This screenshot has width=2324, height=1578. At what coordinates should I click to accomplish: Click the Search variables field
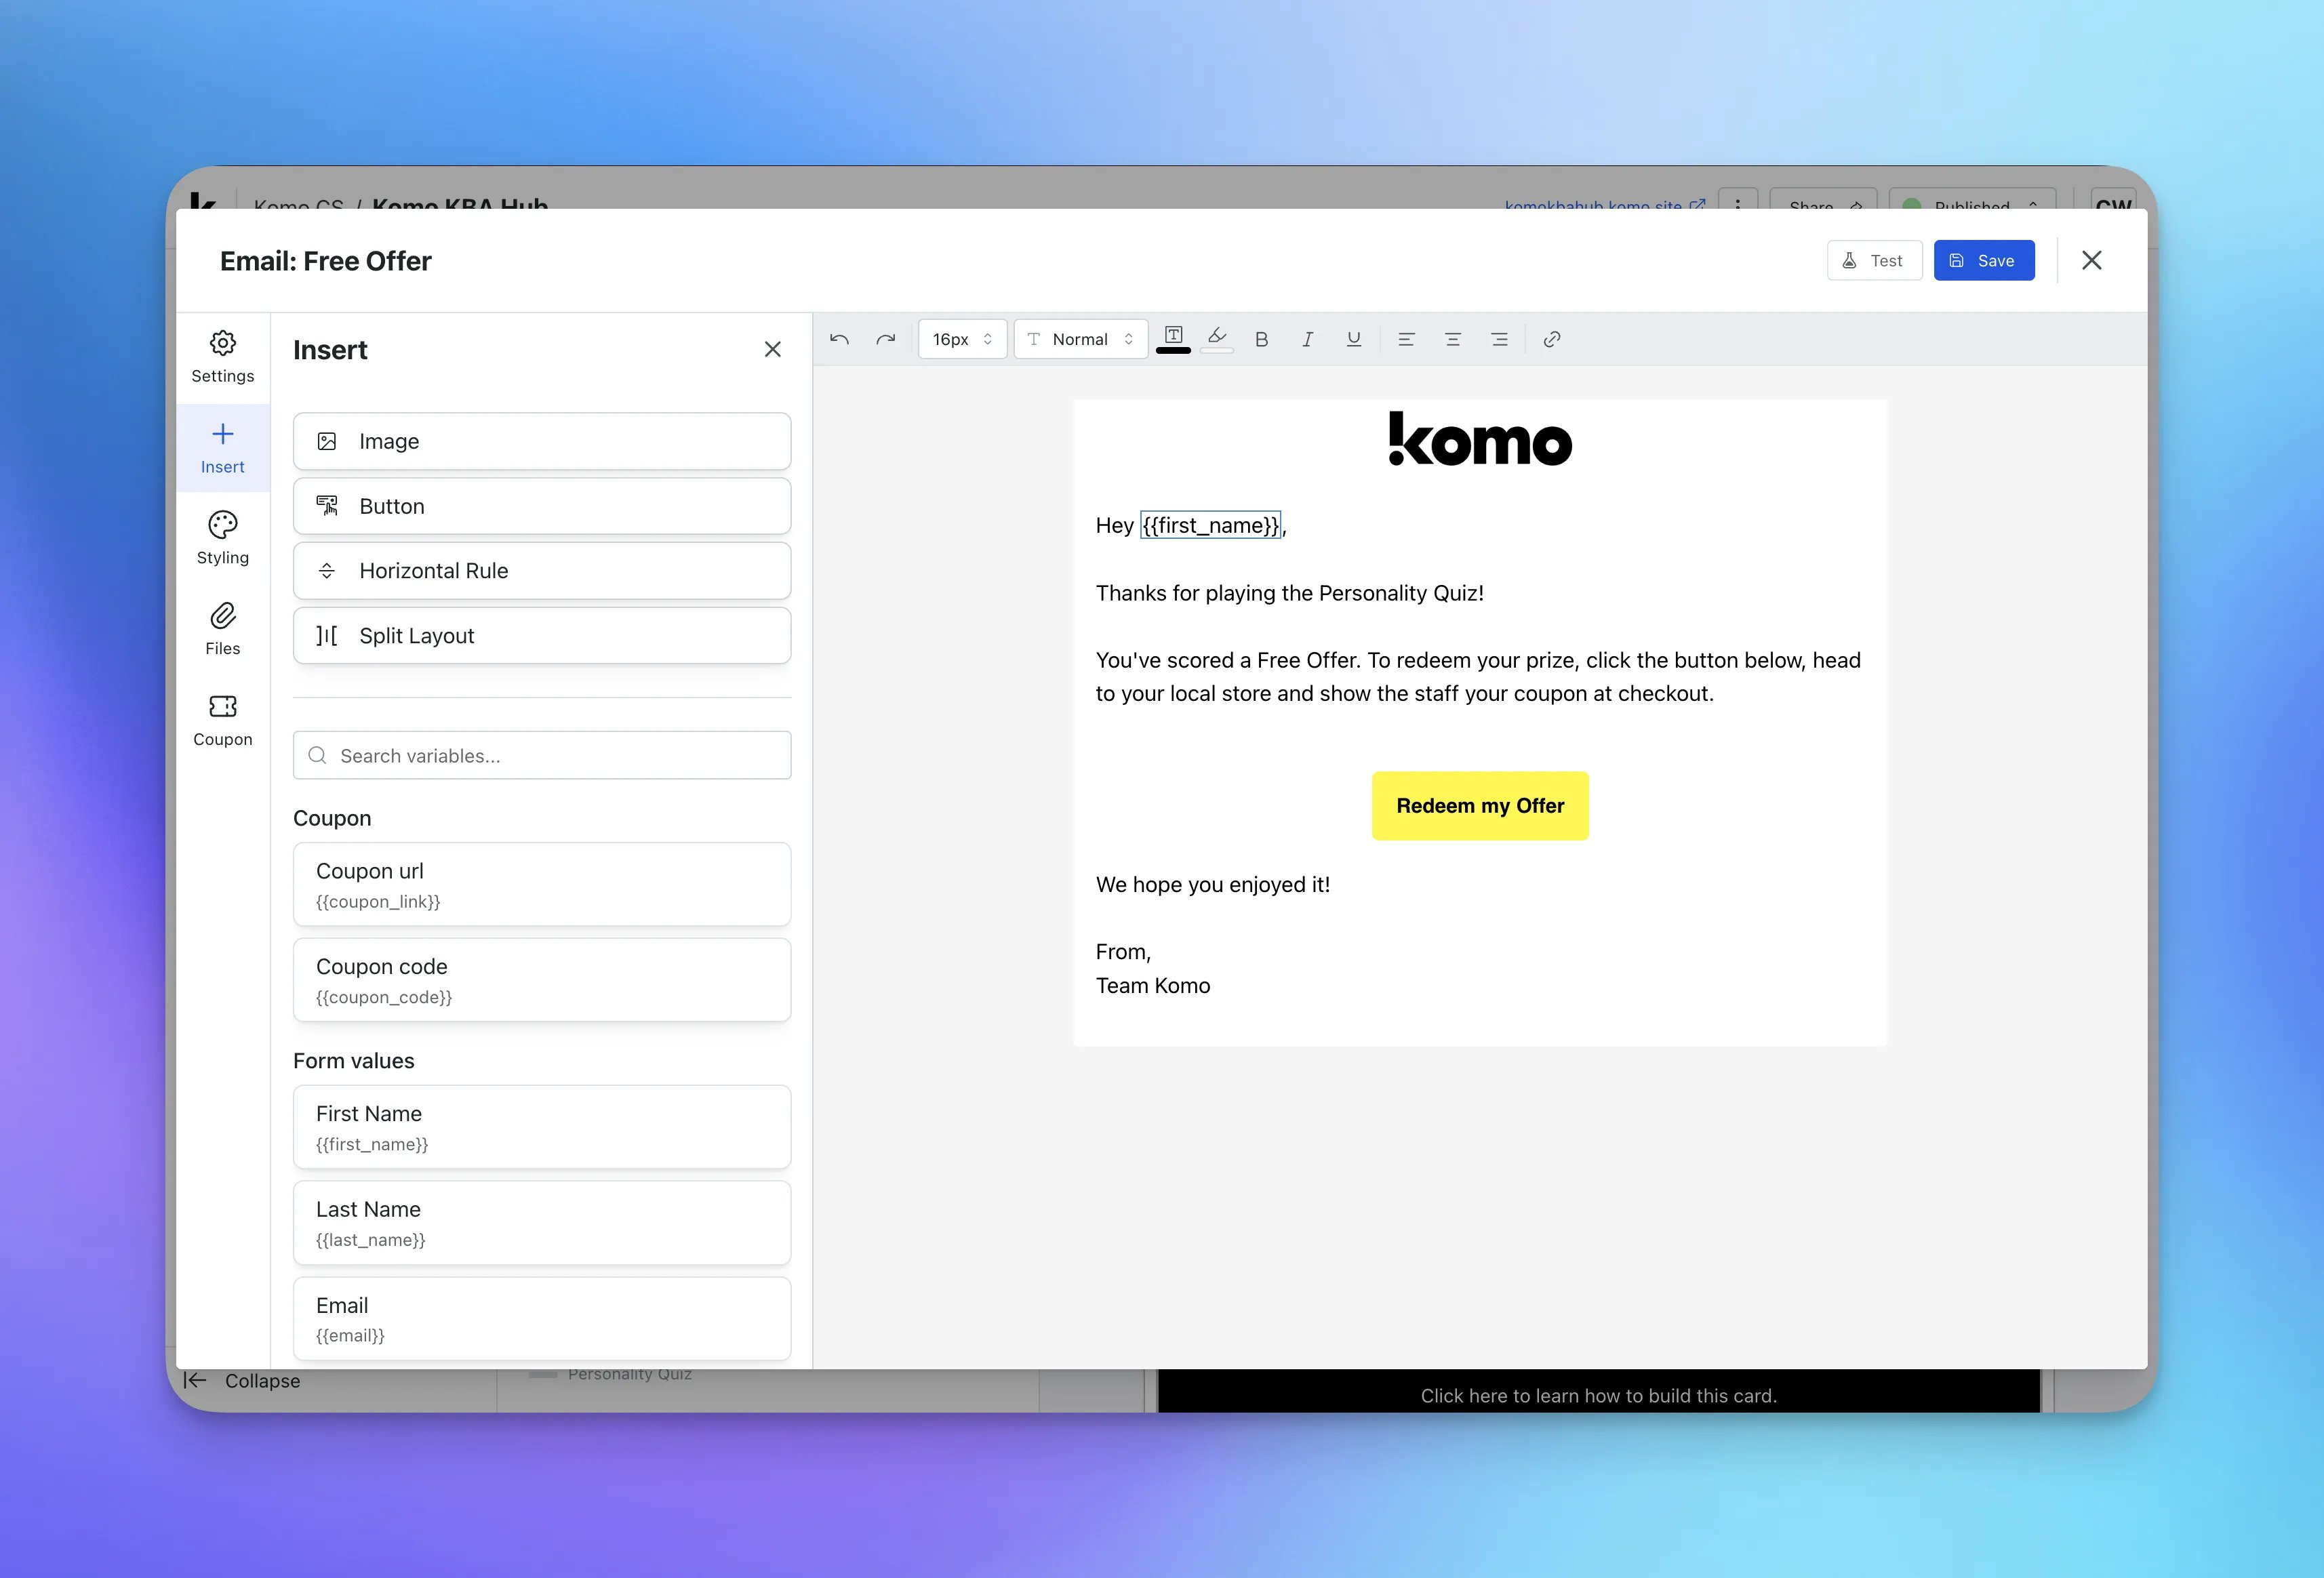542,756
